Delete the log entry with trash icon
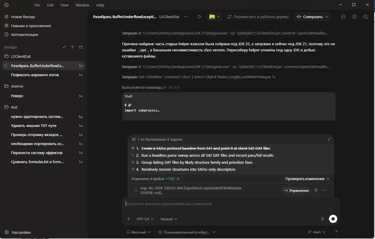 [x=316, y=190]
